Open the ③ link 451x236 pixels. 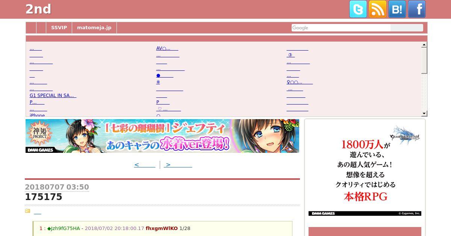tap(291, 55)
